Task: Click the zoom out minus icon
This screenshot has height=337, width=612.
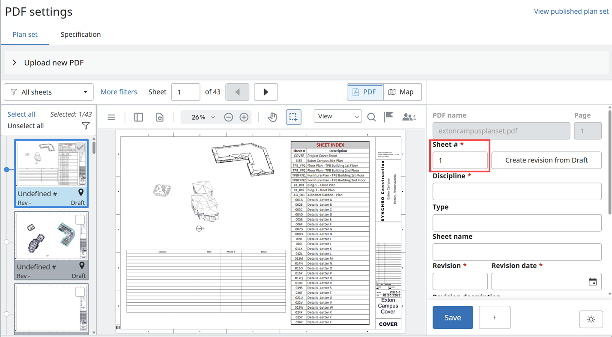Action: point(229,117)
